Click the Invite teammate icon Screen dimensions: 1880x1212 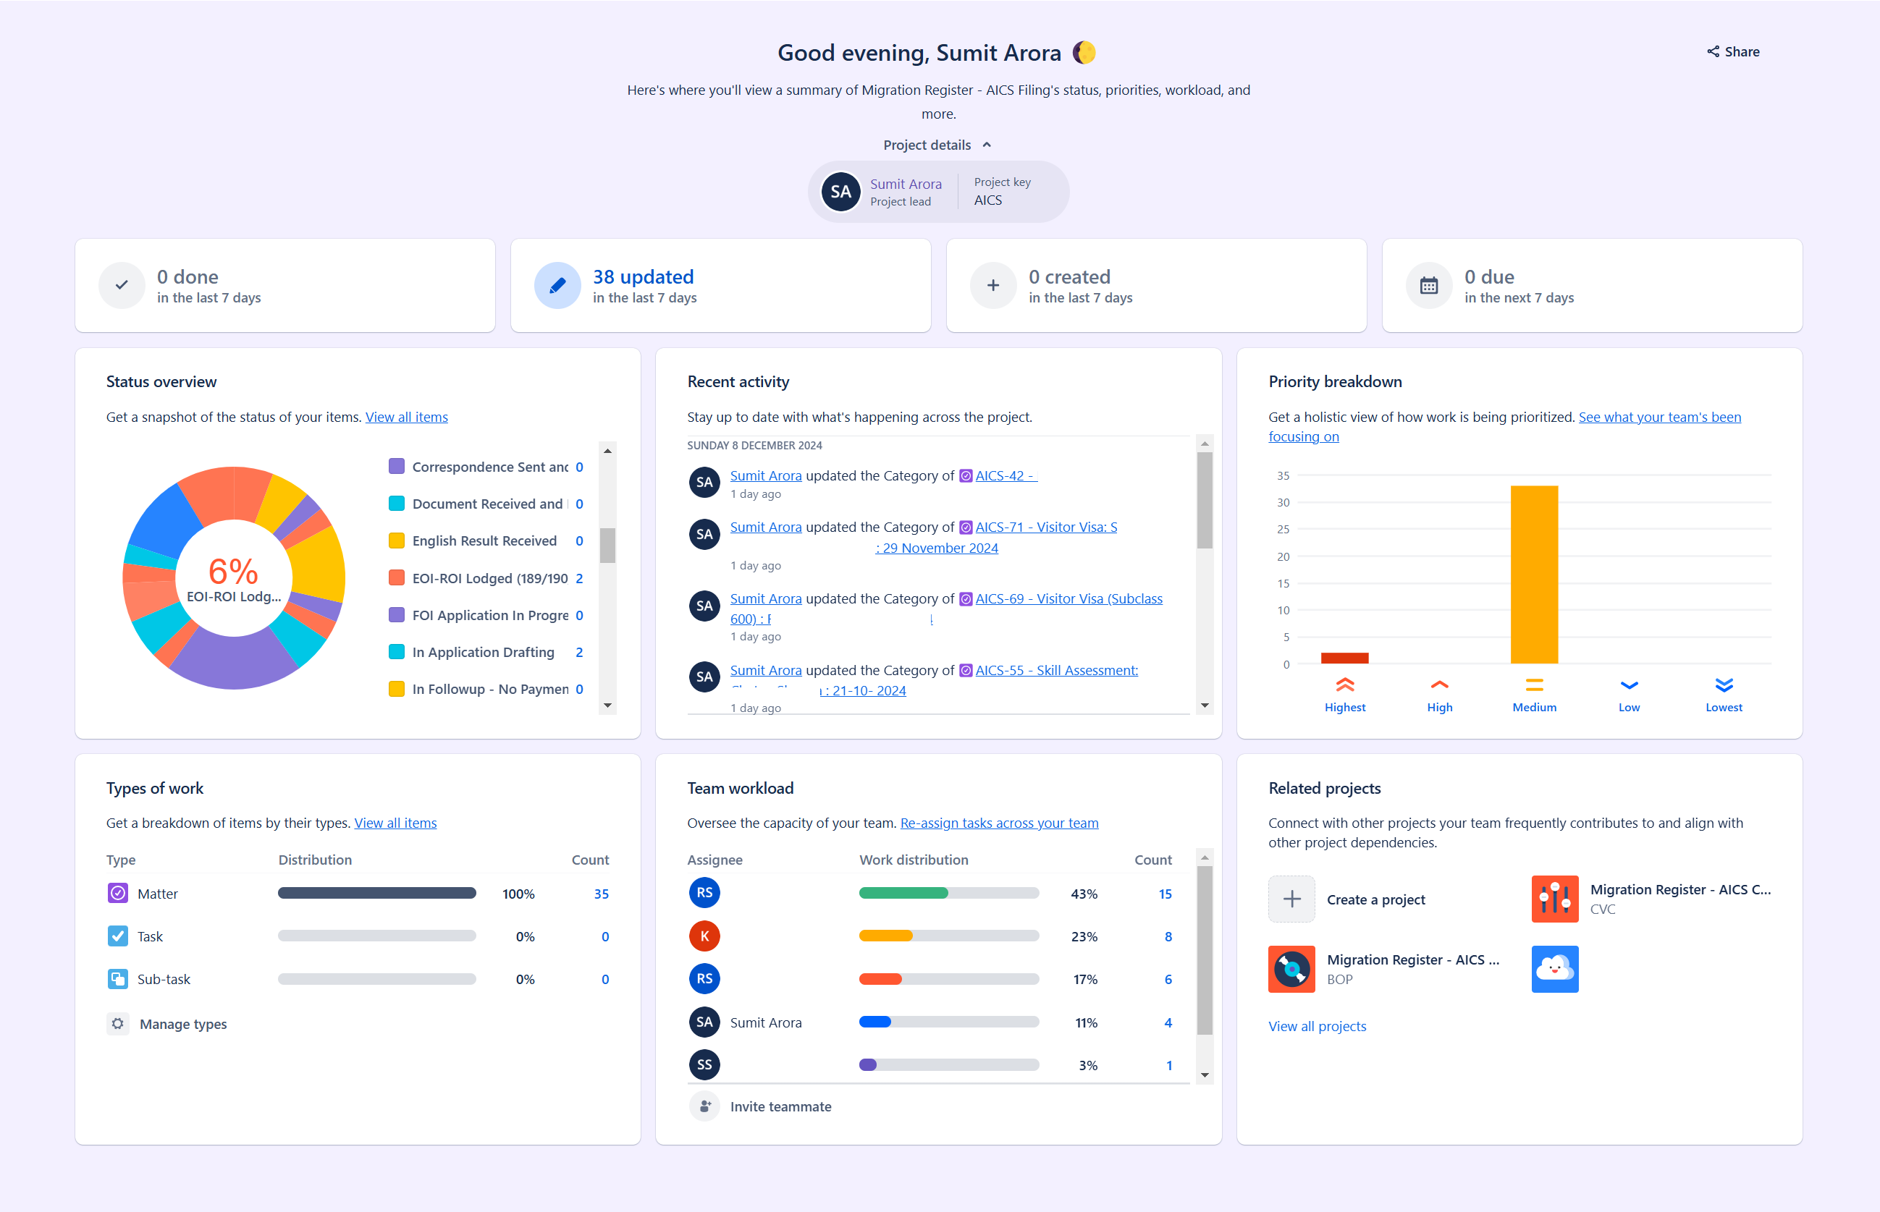tap(704, 1106)
